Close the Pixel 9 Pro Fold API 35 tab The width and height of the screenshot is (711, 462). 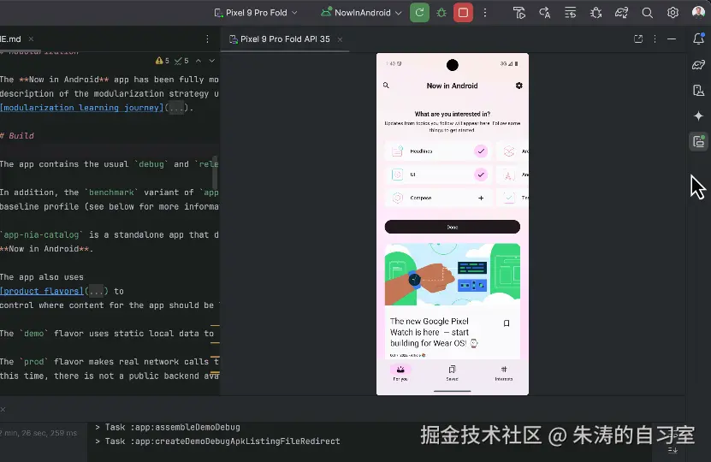[x=340, y=39]
